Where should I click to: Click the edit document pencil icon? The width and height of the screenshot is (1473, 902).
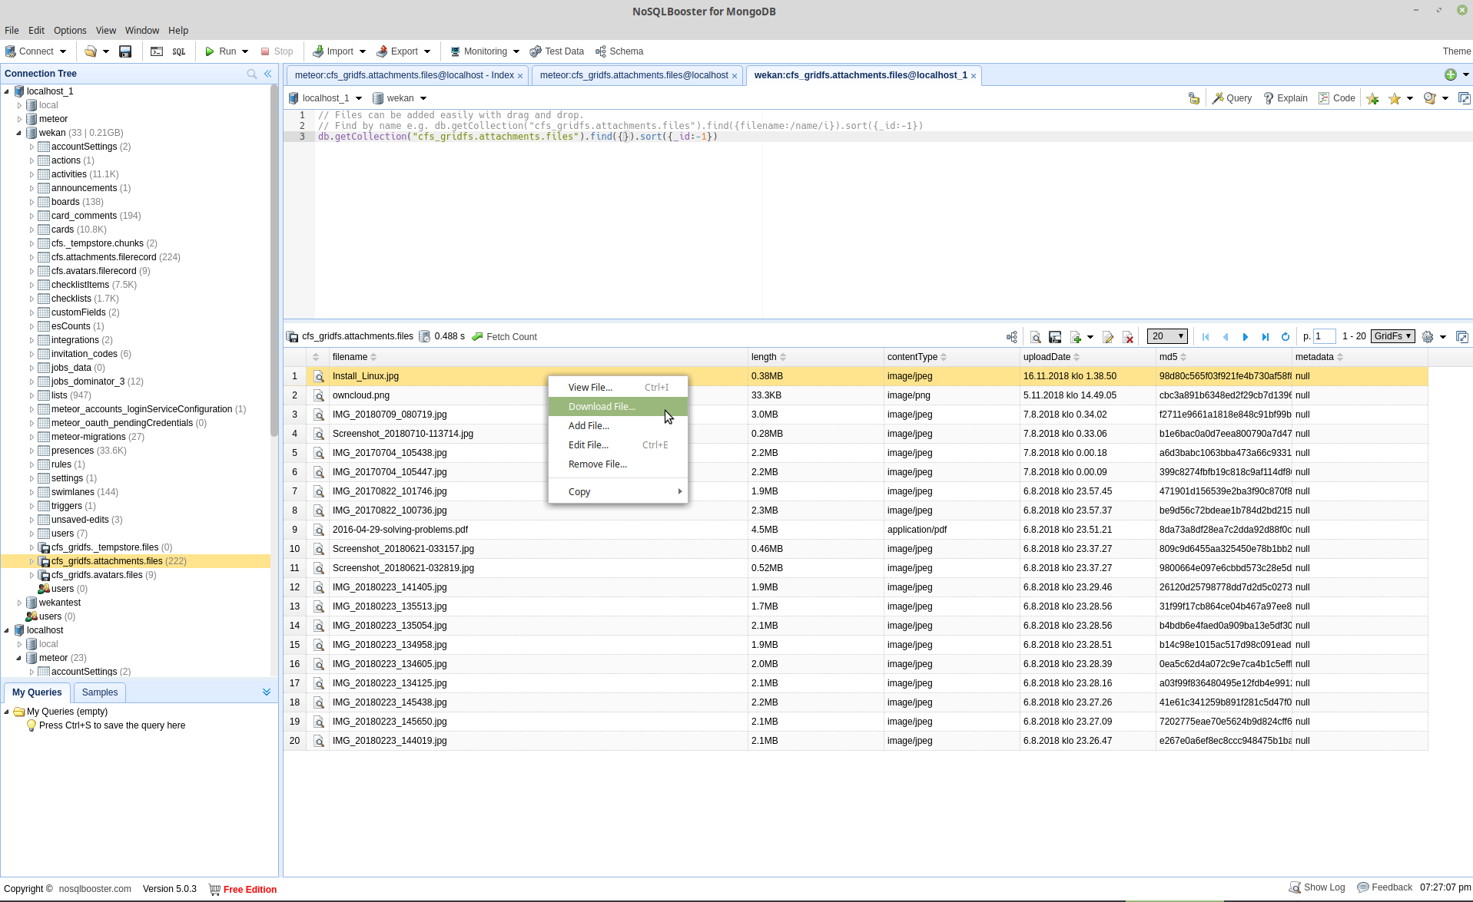(1107, 337)
